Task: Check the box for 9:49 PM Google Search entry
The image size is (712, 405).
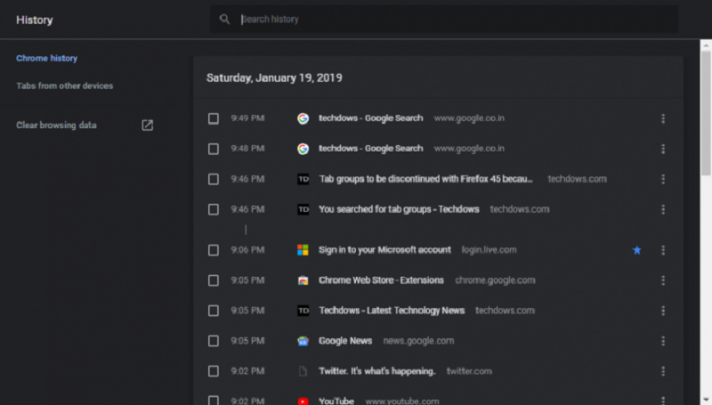Action: pos(214,118)
